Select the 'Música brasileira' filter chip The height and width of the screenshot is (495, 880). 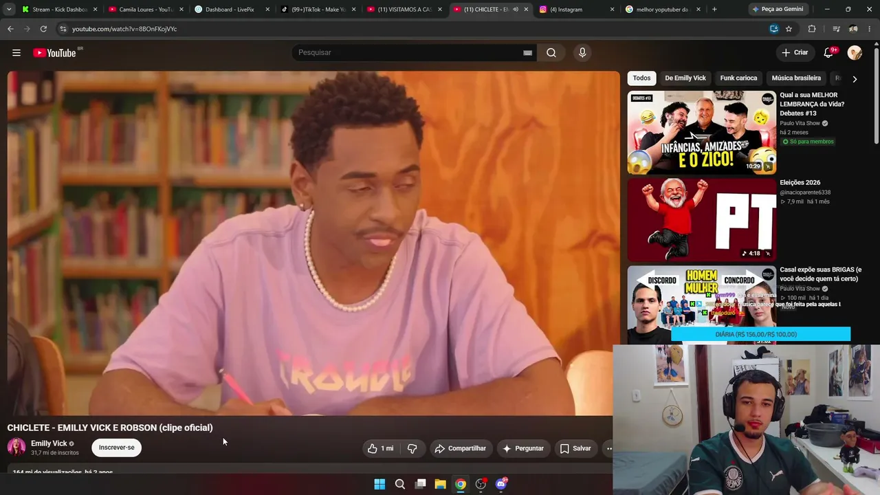(796, 78)
